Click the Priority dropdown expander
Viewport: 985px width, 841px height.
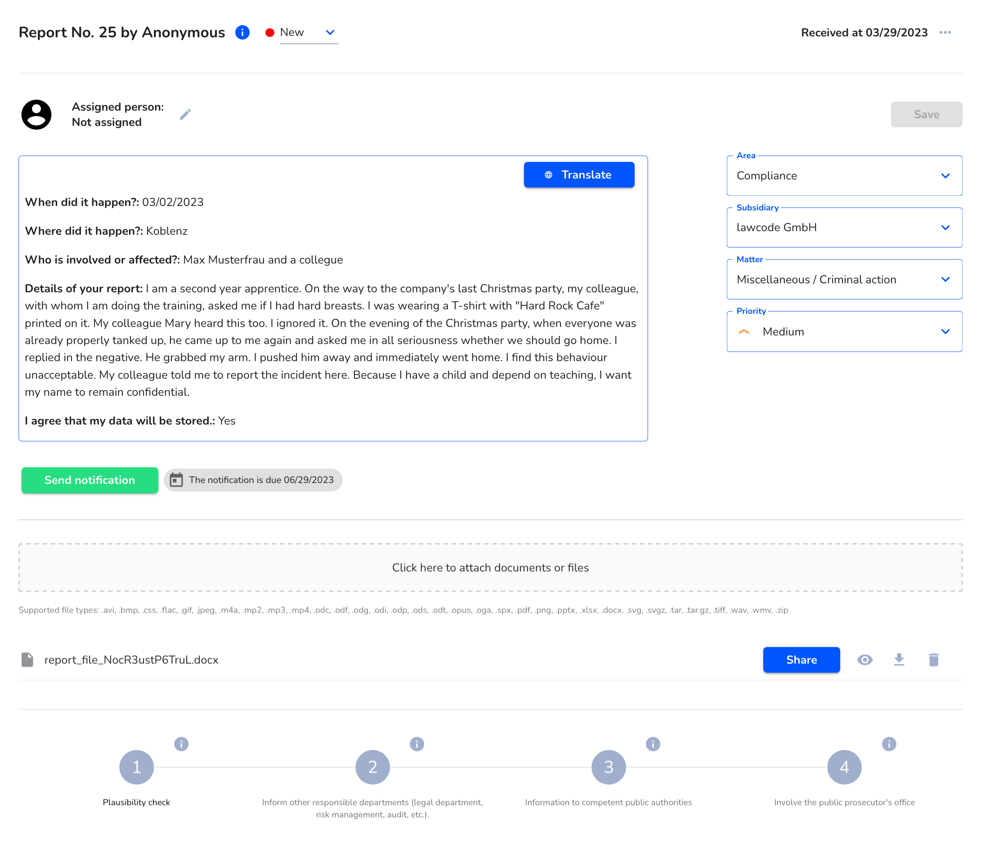(946, 331)
